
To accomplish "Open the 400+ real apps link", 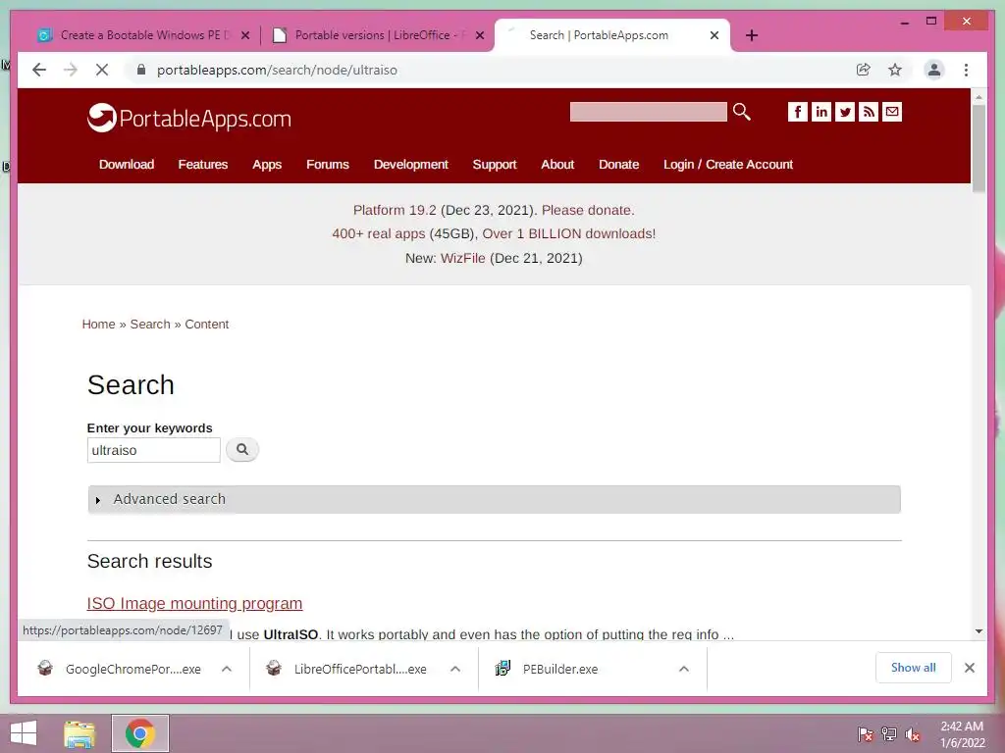I will point(378,233).
